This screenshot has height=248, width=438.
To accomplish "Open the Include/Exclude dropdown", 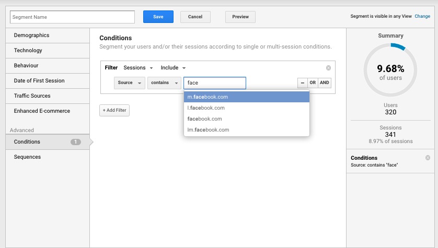I will [x=173, y=68].
